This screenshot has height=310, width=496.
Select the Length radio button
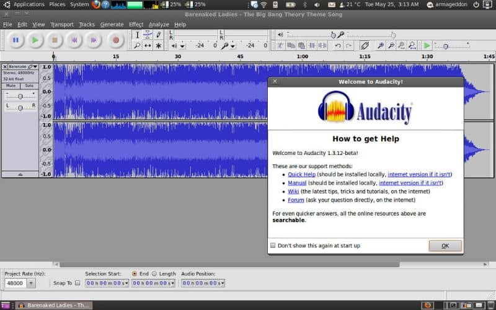pos(154,273)
